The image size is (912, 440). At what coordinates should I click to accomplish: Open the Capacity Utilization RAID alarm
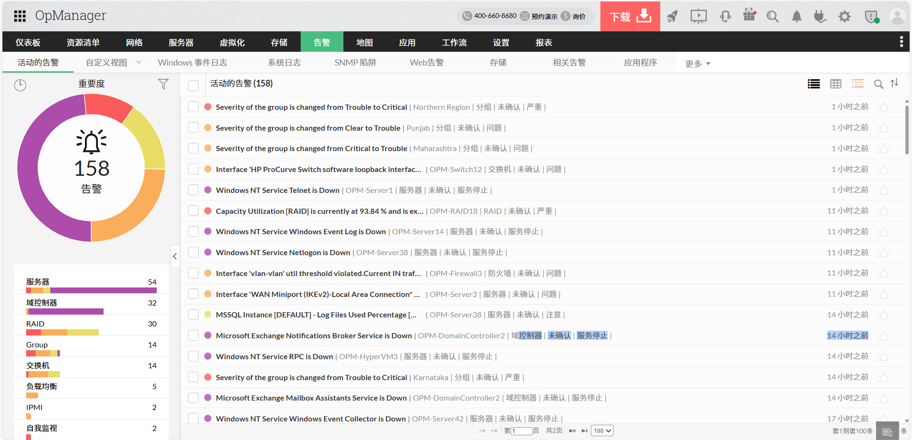click(319, 211)
